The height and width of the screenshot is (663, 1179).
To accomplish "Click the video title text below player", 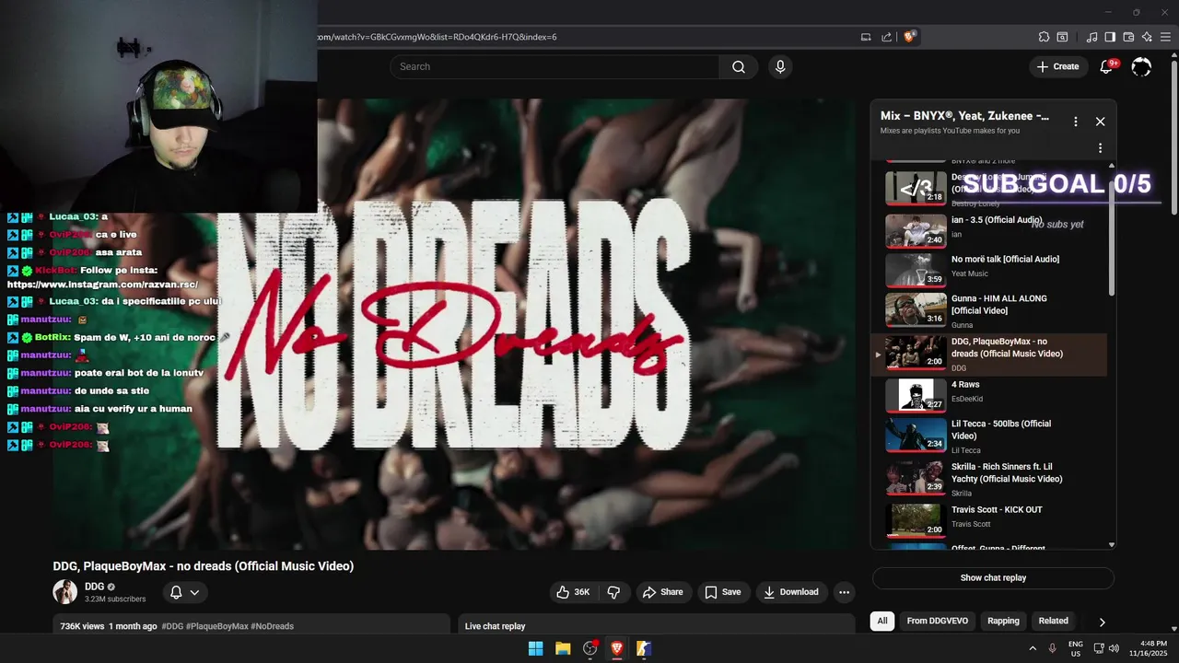I will click(203, 566).
